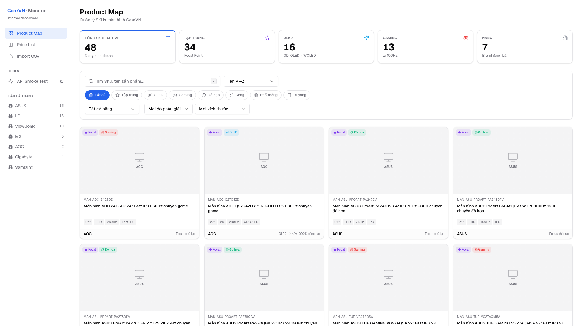The image size is (580, 326).
Task: Open ASUS ProArt PA248QFV product title
Action: 507,208
